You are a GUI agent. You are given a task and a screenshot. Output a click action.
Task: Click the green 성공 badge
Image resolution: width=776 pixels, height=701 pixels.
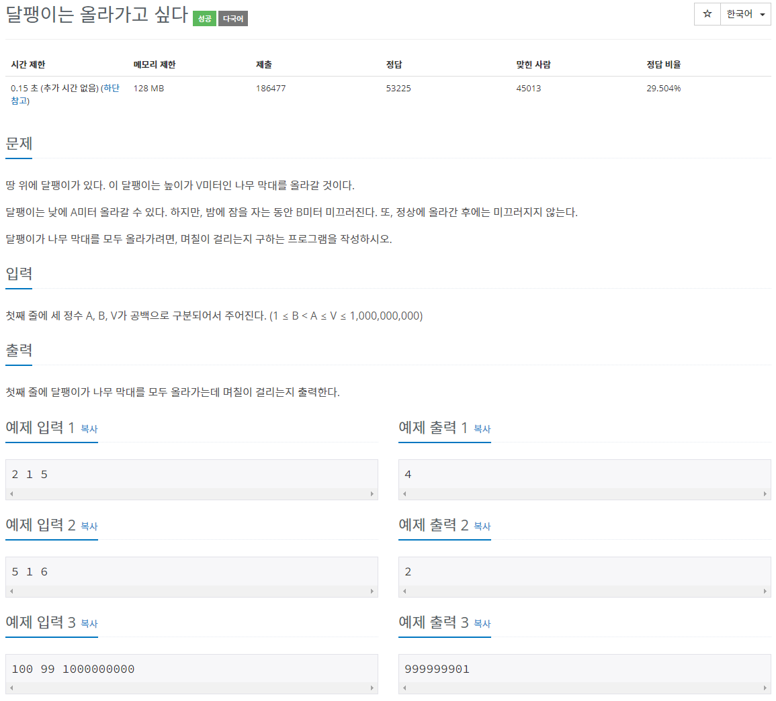pyautogui.click(x=204, y=19)
